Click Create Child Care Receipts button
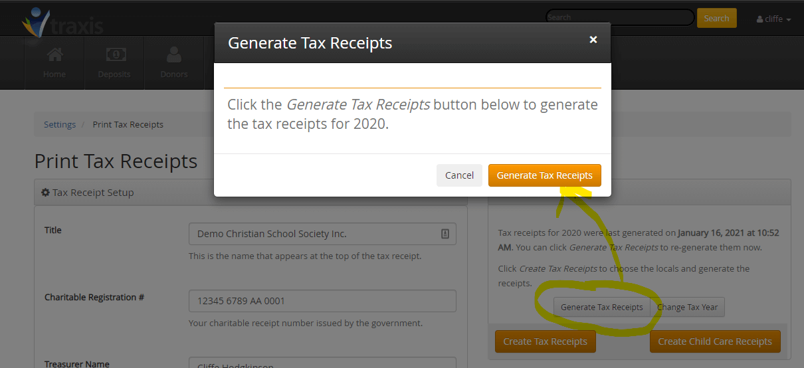Viewport: 804px width, 368px height. 715,341
